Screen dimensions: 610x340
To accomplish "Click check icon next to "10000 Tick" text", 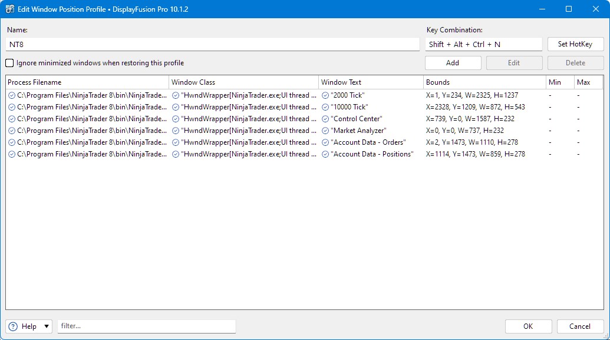I will tap(325, 107).
